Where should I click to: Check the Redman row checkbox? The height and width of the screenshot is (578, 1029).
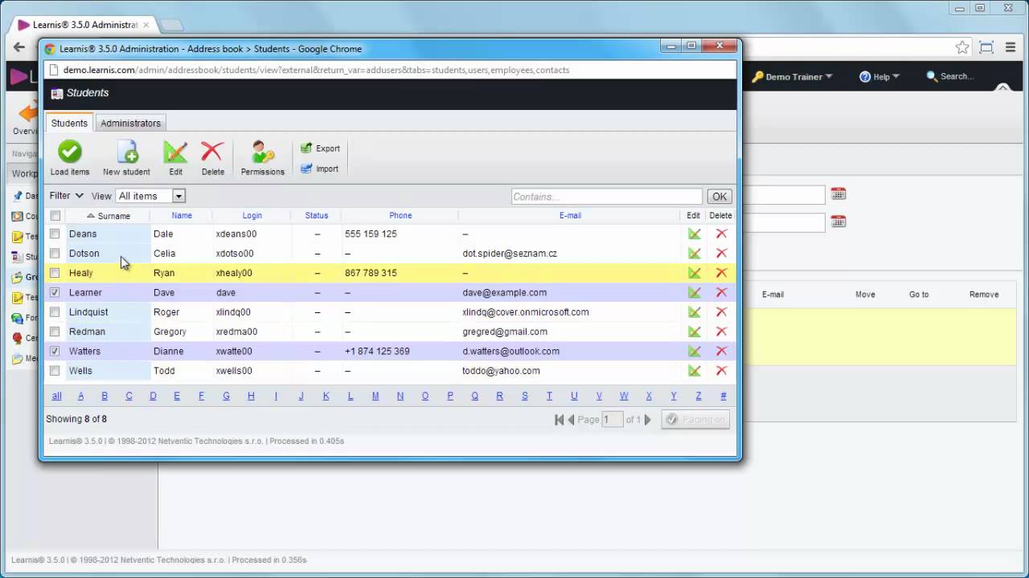point(55,332)
